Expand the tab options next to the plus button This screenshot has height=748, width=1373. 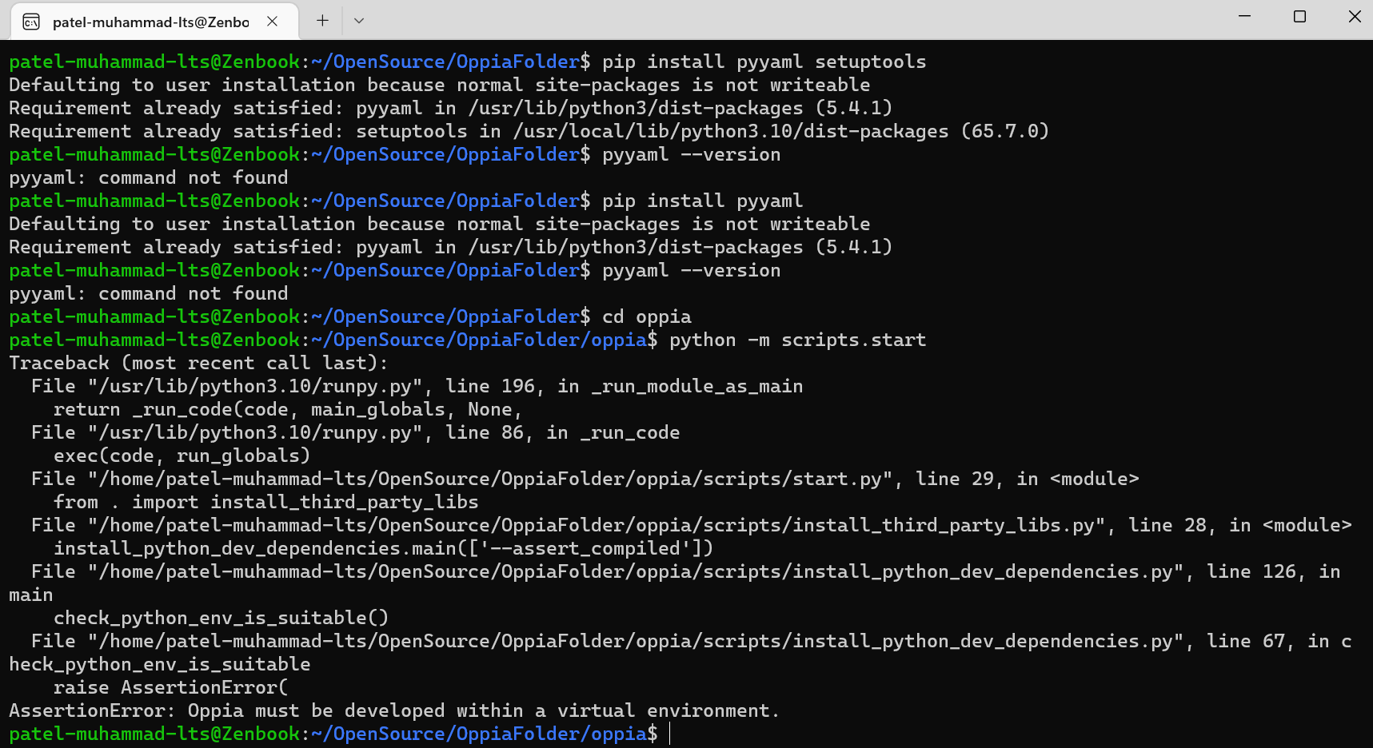358,21
